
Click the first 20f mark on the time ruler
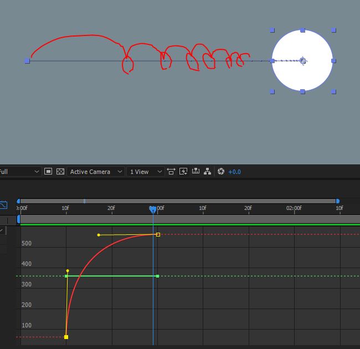coord(111,208)
